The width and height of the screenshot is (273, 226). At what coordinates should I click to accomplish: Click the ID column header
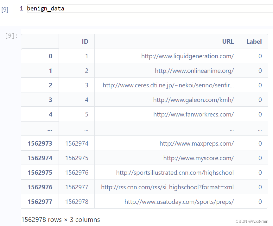click(77, 41)
